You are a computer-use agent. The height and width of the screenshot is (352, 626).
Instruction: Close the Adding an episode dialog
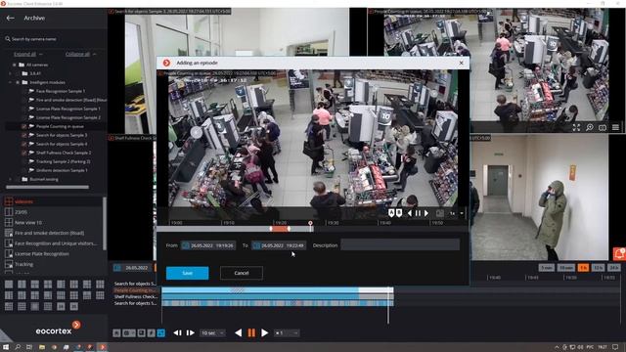tap(461, 63)
